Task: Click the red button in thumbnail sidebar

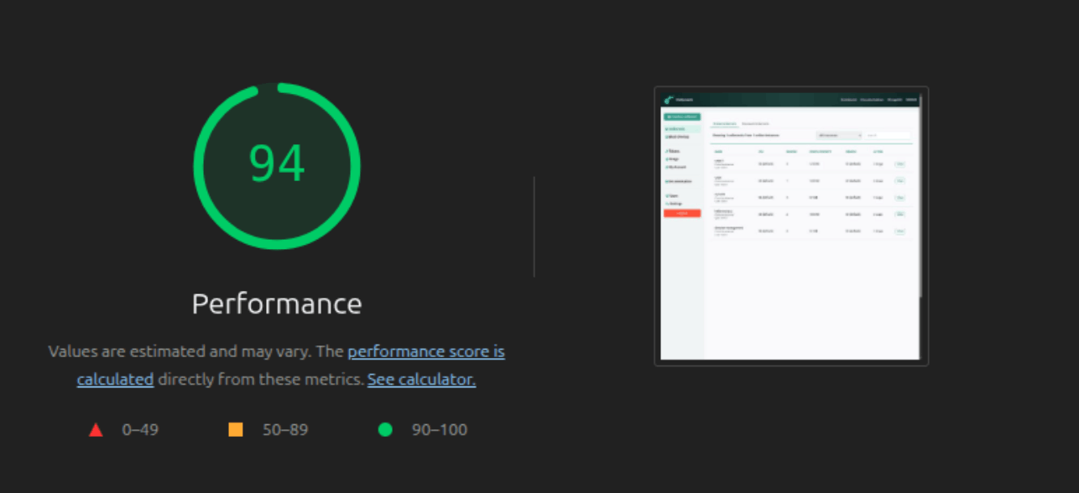Action: coord(682,213)
